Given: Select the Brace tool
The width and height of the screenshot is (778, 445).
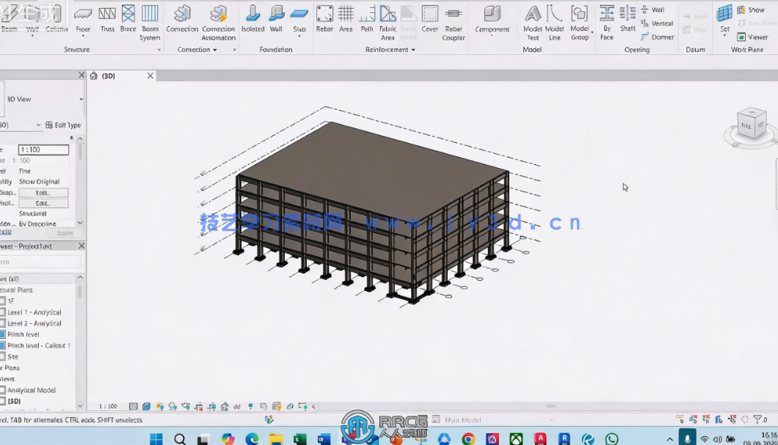Looking at the screenshot, I should [x=128, y=18].
